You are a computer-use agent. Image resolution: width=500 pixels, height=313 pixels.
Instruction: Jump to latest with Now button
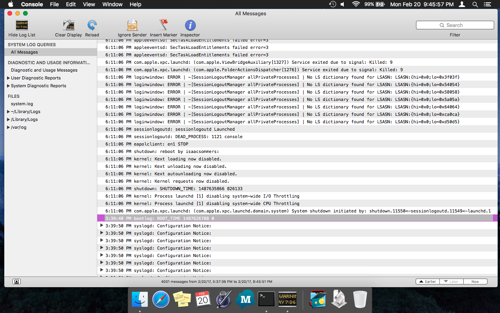click(475, 282)
